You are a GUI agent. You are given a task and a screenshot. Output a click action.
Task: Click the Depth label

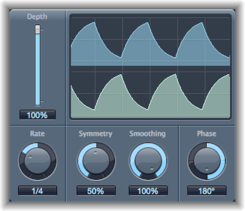[x=37, y=16]
